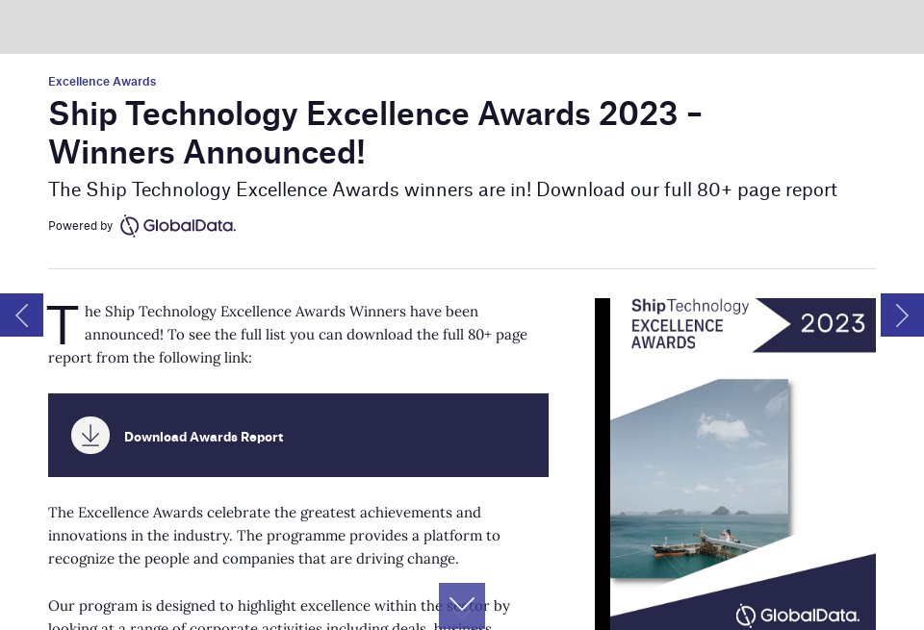Go to the previous slide via left chevron
The height and width of the screenshot is (630, 924).
[x=21, y=315]
